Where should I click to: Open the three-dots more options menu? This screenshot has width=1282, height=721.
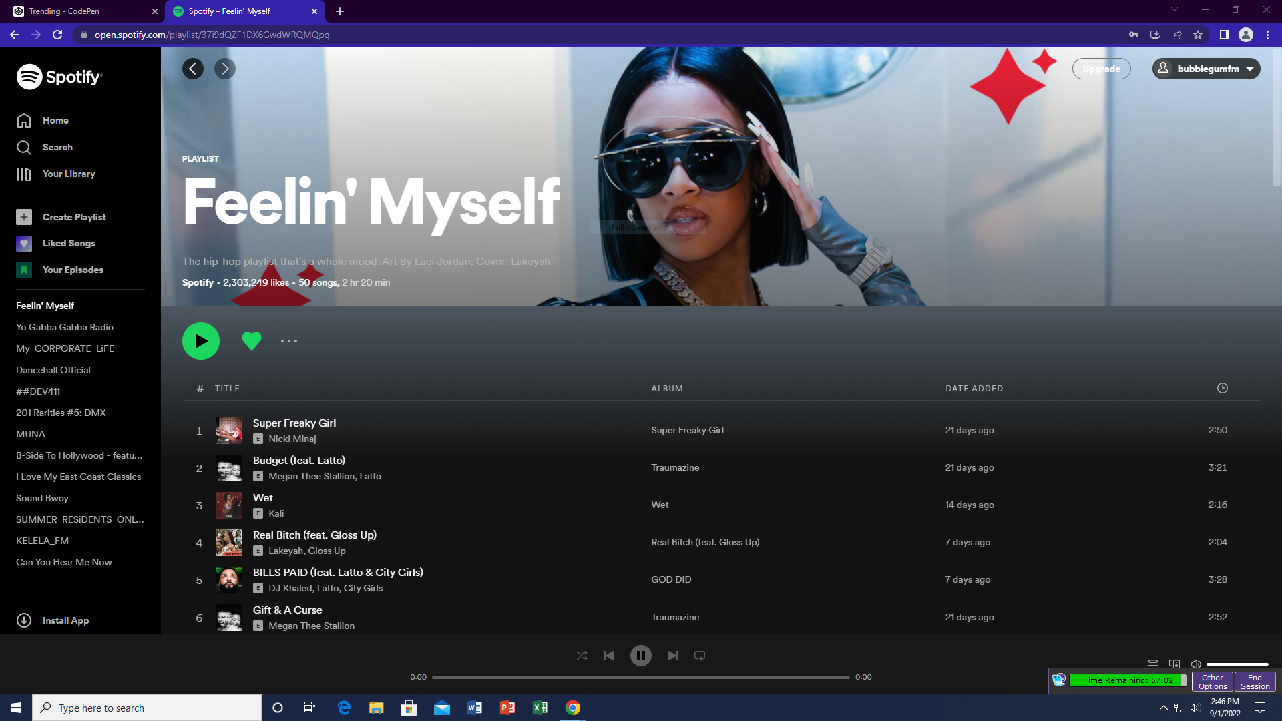point(289,341)
